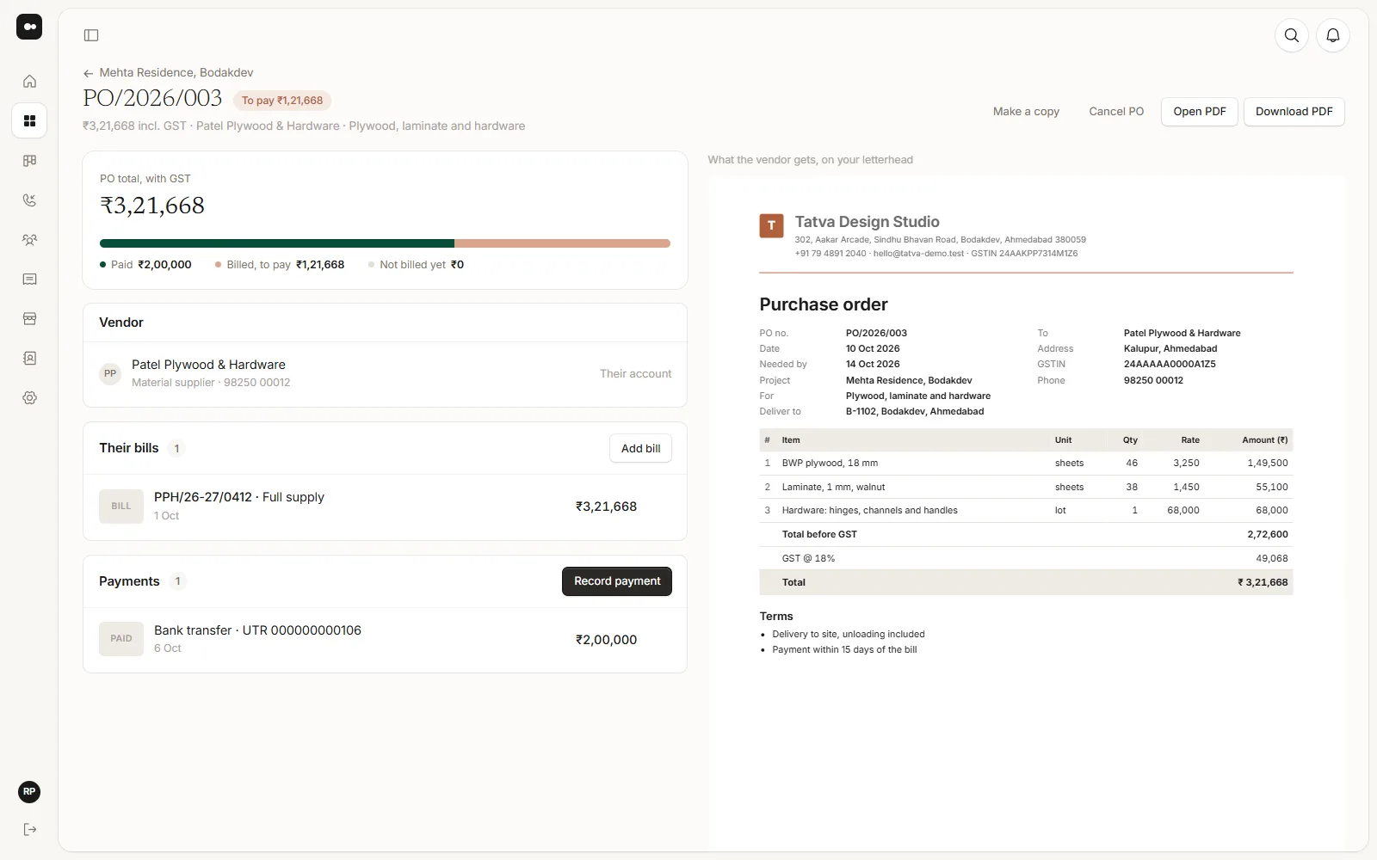
Task: Go back to Mehta Residence, Bodakdev
Action: pos(176,73)
